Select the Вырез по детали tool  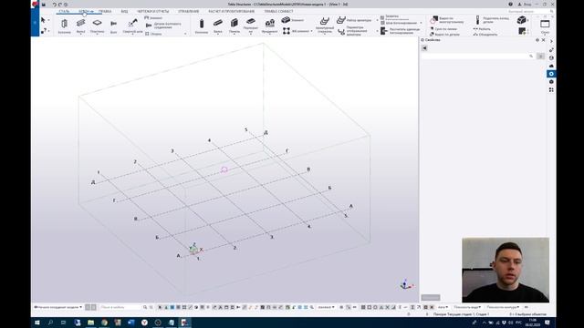pos(445,35)
